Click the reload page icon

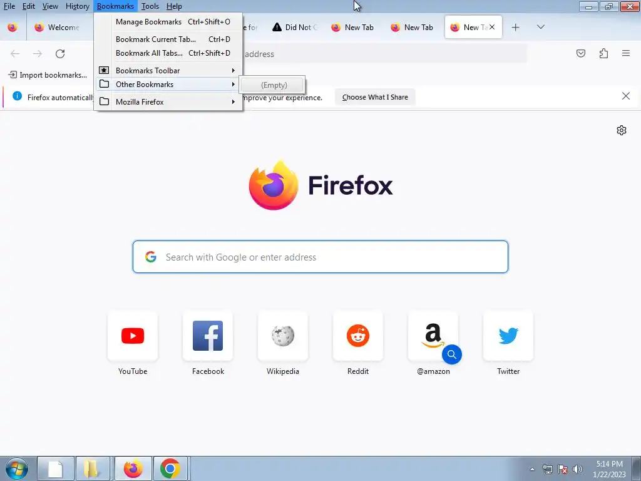coord(60,54)
